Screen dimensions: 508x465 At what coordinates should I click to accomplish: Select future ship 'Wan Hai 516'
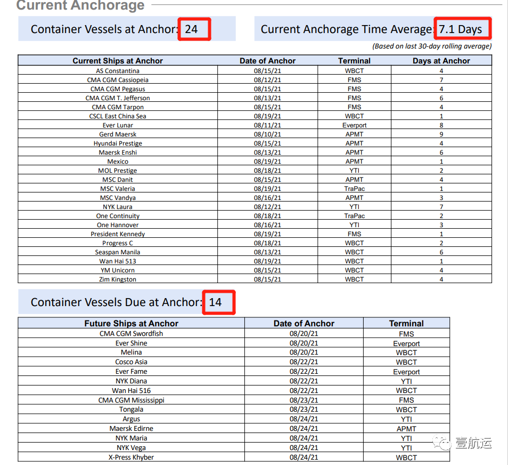point(131,390)
